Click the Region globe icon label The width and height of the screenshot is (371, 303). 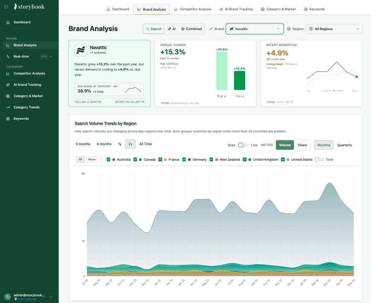coord(289,29)
